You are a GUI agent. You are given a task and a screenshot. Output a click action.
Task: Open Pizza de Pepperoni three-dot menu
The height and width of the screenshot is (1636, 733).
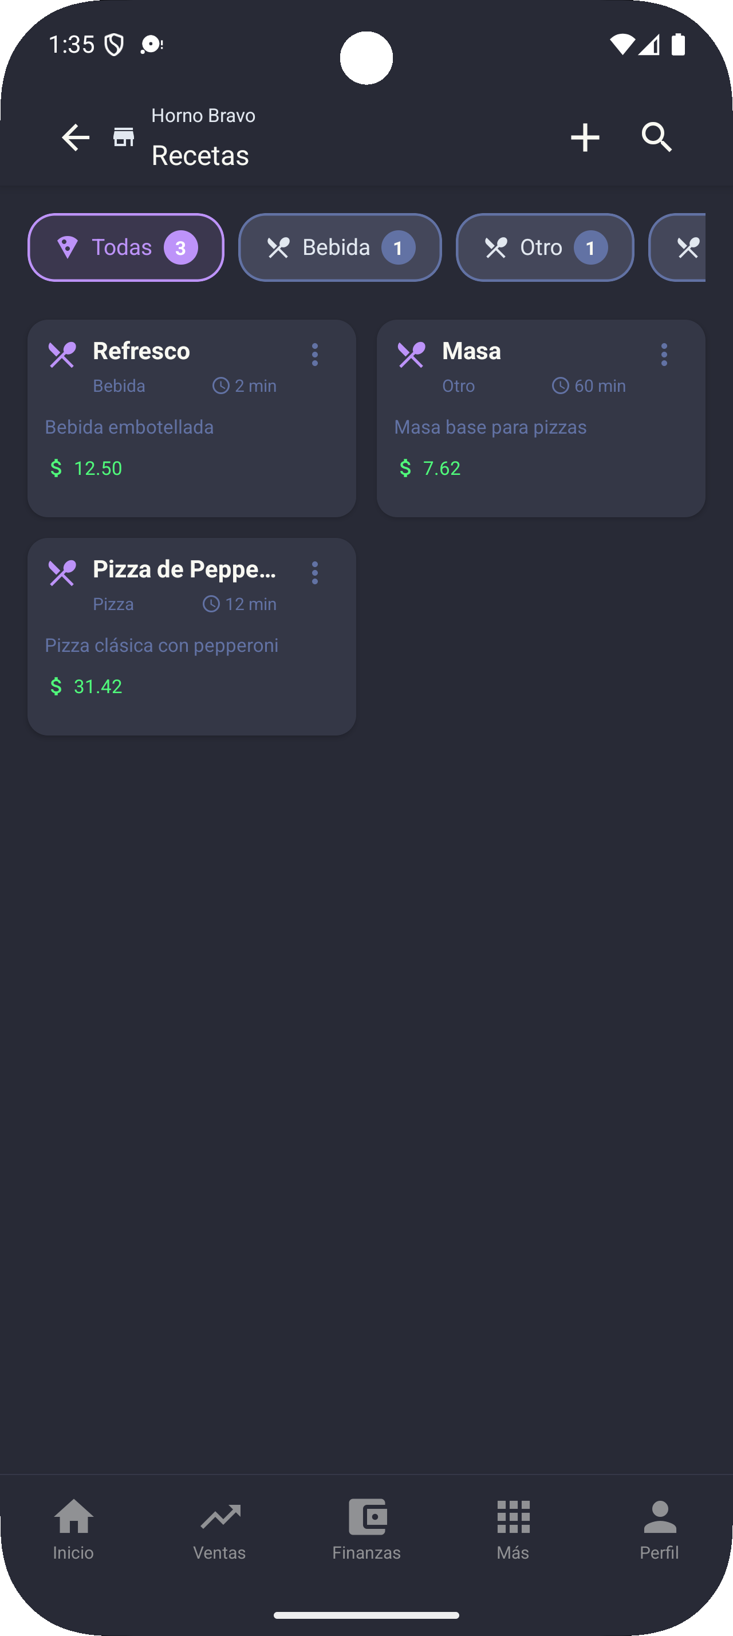click(x=315, y=573)
